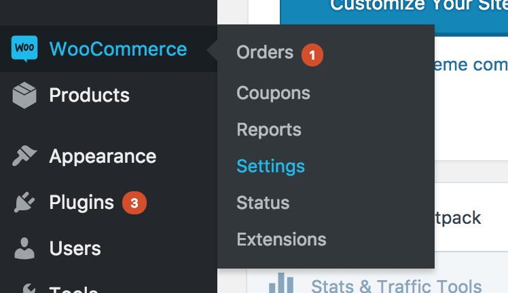508x293 pixels.
Task: Click the Stats bar chart icon
Action: pyautogui.click(x=281, y=283)
